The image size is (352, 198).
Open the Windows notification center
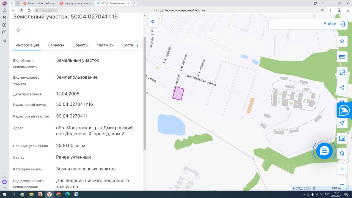[x=347, y=194]
